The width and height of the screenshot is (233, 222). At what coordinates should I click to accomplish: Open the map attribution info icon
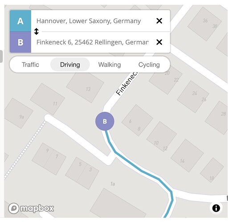(216, 208)
